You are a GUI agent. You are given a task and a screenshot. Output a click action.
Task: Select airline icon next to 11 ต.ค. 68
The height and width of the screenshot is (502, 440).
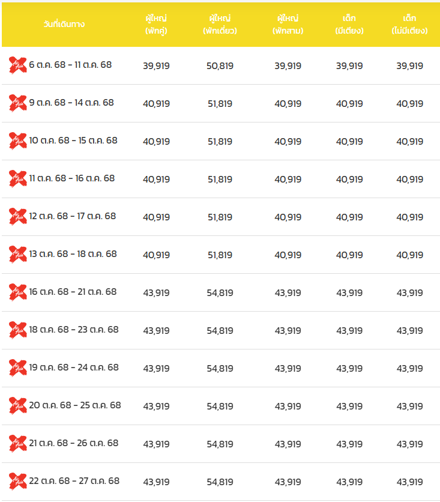(x=18, y=178)
